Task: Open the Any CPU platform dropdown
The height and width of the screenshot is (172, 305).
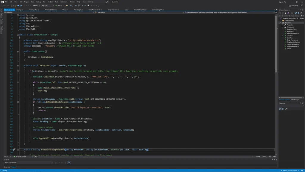Action: pyautogui.click(x=47, y=5)
